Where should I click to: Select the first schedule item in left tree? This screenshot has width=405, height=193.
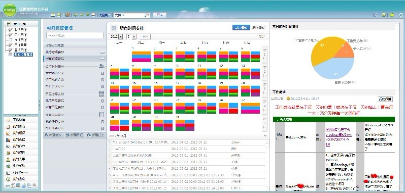coord(20,30)
